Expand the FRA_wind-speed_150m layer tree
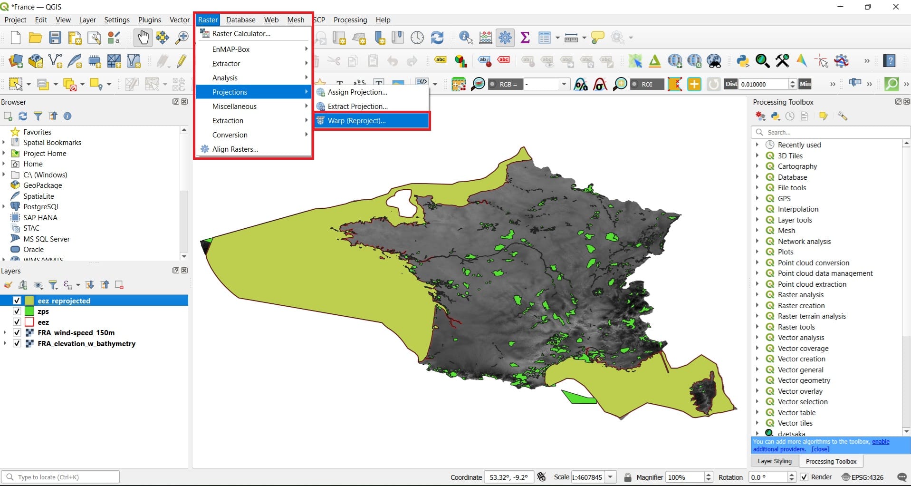This screenshot has width=911, height=486. [x=5, y=333]
